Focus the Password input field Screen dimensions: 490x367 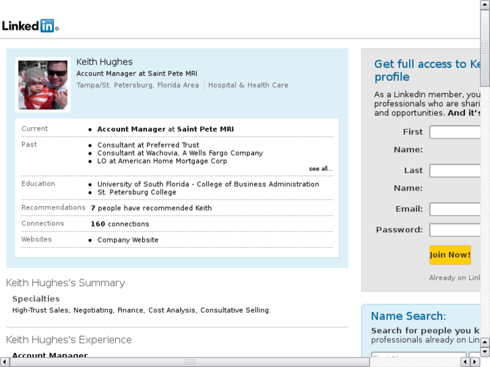[455, 230]
